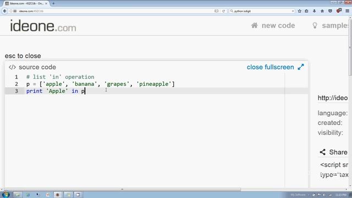Viewport: 352px width, 198px height.
Task: Click the 'created:' label in sidebar
Action: coord(330,123)
